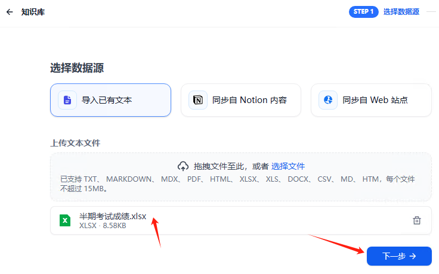Click the green Excel file icon

(x=65, y=220)
